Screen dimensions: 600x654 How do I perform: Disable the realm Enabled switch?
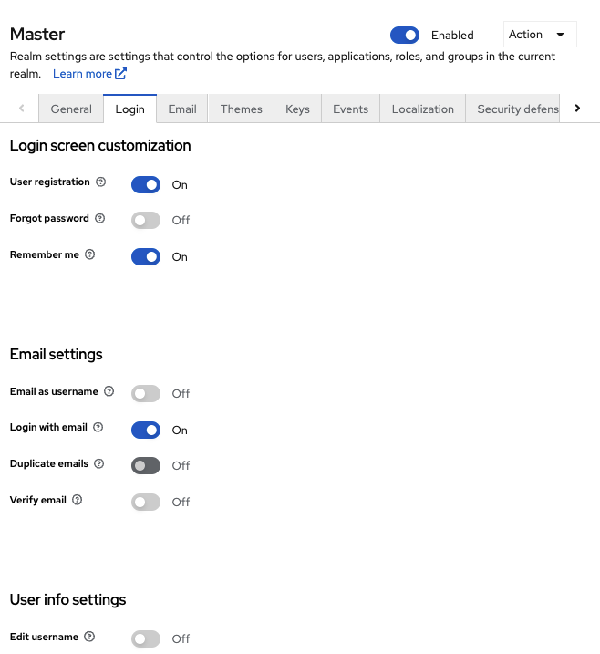pos(404,35)
